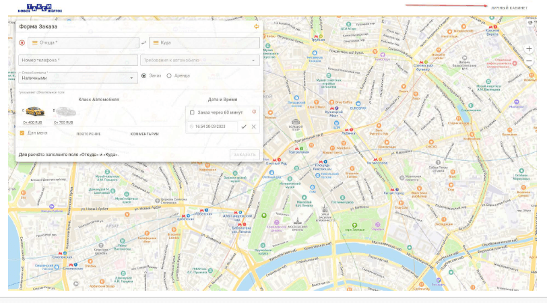Confirm the date with the checkmark icon
This screenshot has width=547, height=303.
coord(243,127)
